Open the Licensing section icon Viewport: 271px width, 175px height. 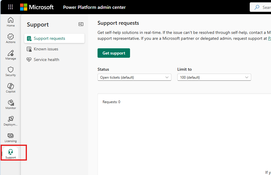pyautogui.click(x=11, y=137)
